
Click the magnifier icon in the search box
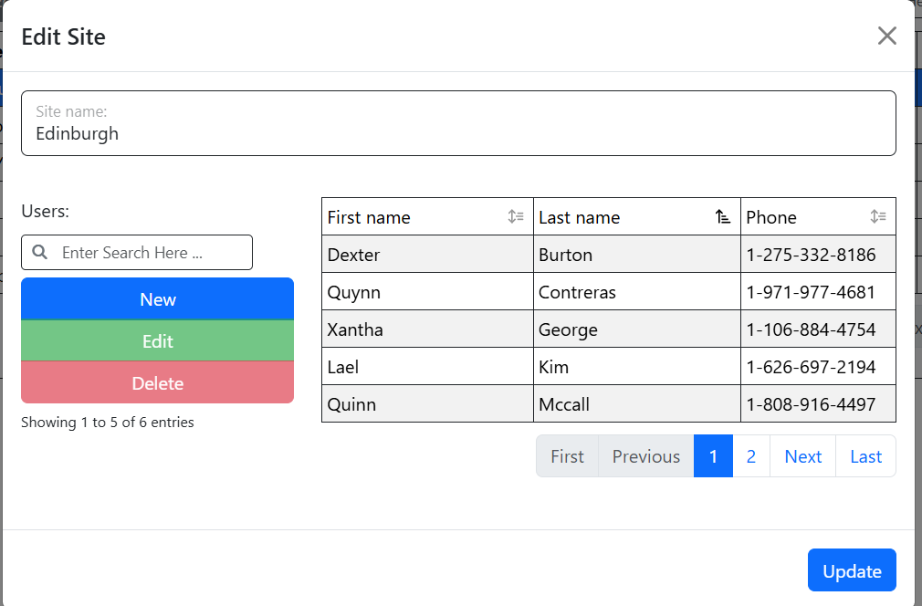[x=39, y=253]
